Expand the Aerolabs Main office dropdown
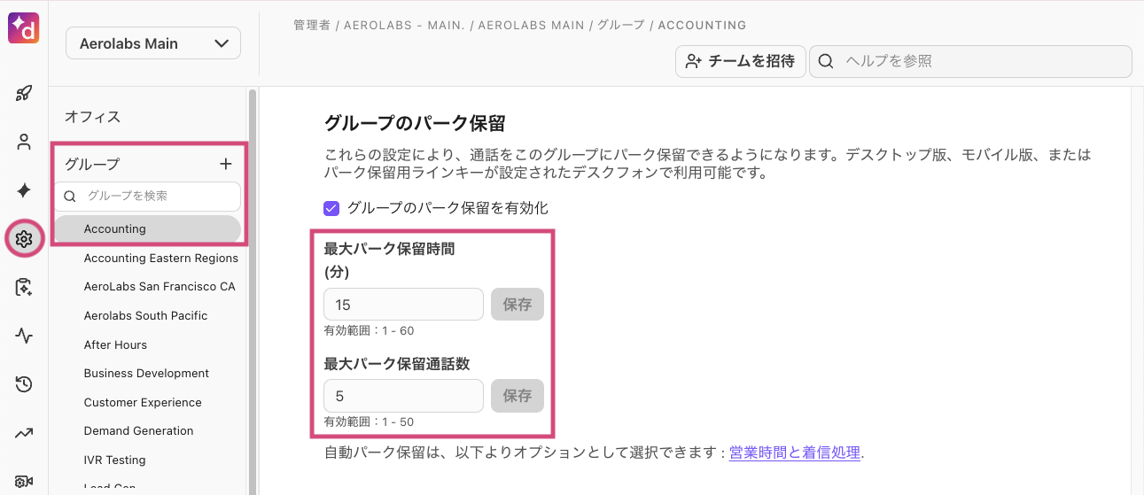 click(153, 43)
